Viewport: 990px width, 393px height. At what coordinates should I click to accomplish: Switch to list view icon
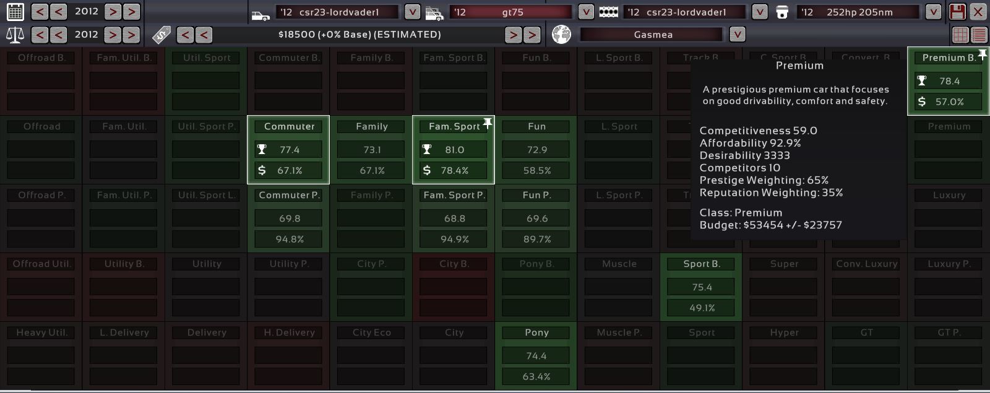point(979,35)
